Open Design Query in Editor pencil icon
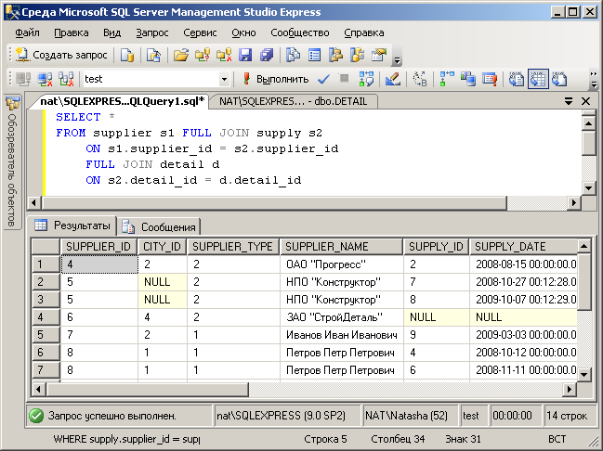This screenshot has height=451, width=603. coord(393,79)
